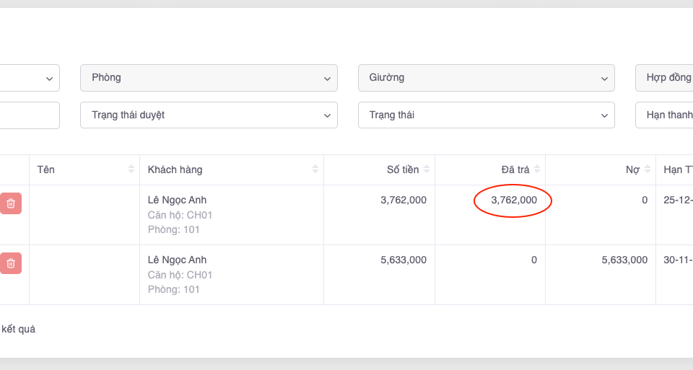Click the red trash icon in the first row
The image size is (693, 370).
click(x=11, y=204)
